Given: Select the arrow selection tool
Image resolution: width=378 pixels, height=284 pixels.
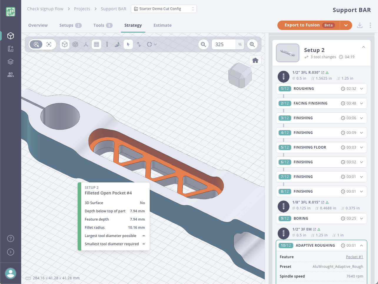Looking at the screenshot, I should click(128, 44).
